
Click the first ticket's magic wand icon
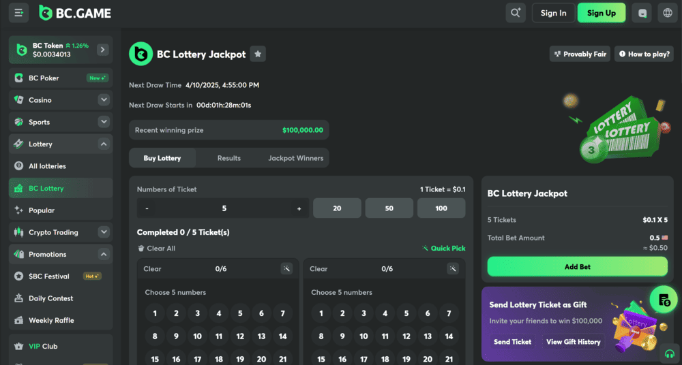[286, 268]
